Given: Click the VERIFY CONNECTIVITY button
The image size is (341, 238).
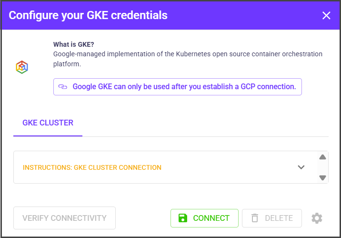Looking at the screenshot, I should [x=64, y=218].
